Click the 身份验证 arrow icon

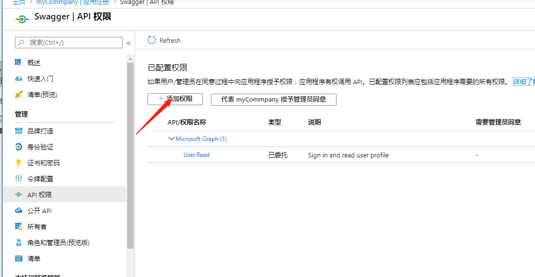click(x=18, y=147)
